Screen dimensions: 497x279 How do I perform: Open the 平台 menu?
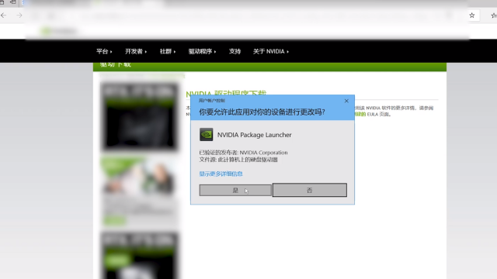pos(104,51)
